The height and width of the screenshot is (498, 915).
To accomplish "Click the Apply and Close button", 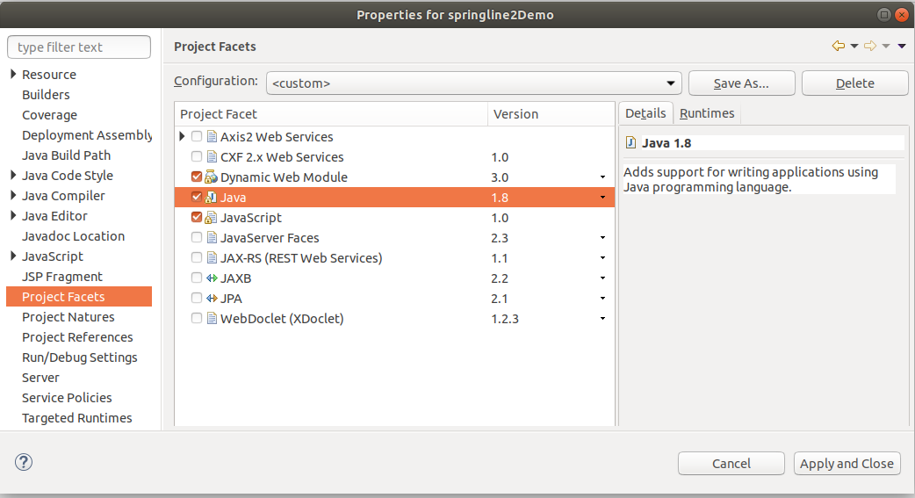I will coord(847,464).
